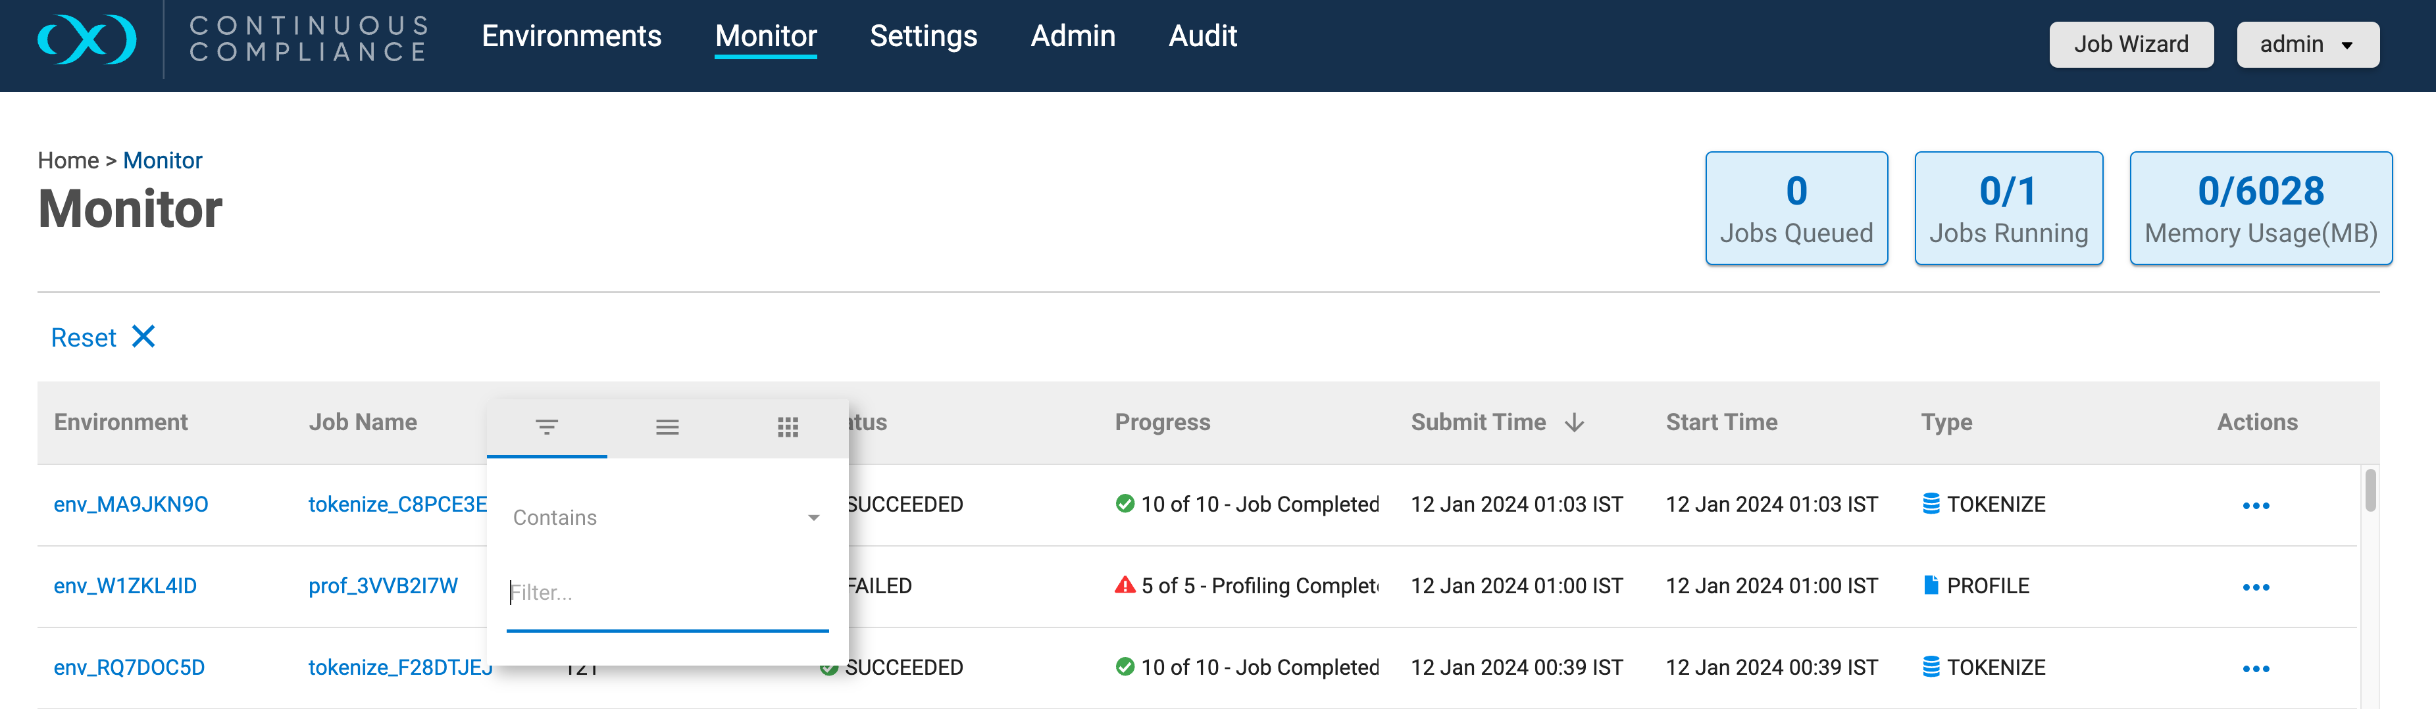The image size is (2436, 709).
Task: Click start time 12 Jan 2024 01:00 IST
Action: pyautogui.click(x=1771, y=585)
